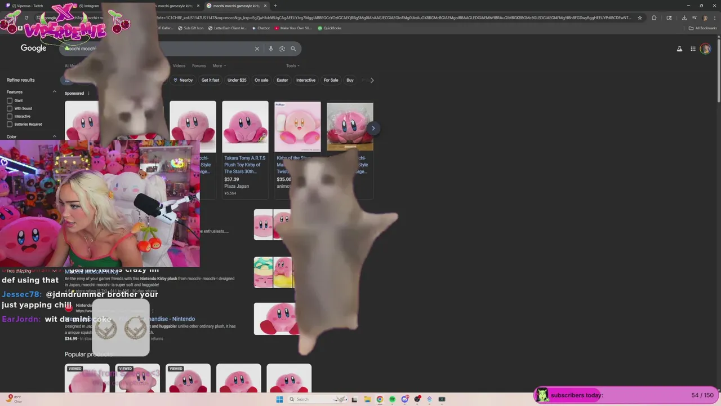Open the More search categories dropdown
Image resolution: width=721 pixels, height=406 pixels.
tap(219, 66)
